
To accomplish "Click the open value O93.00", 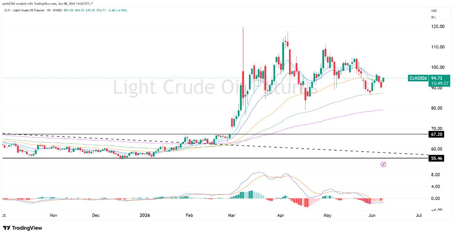I will coord(68,10).
